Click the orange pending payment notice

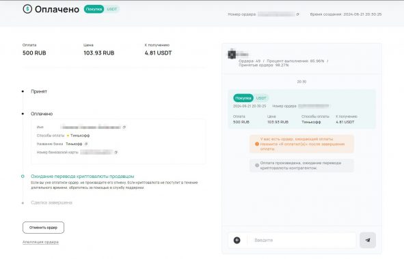[x=301, y=144]
